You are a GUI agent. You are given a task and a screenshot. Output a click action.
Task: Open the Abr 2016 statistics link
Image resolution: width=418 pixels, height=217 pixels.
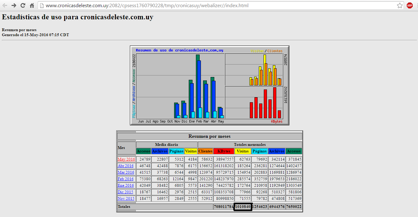point(126,166)
